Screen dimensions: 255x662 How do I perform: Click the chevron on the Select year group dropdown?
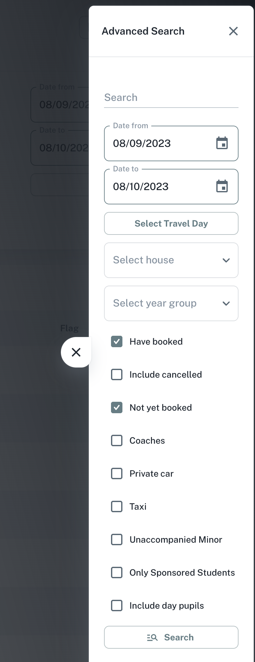(x=226, y=303)
